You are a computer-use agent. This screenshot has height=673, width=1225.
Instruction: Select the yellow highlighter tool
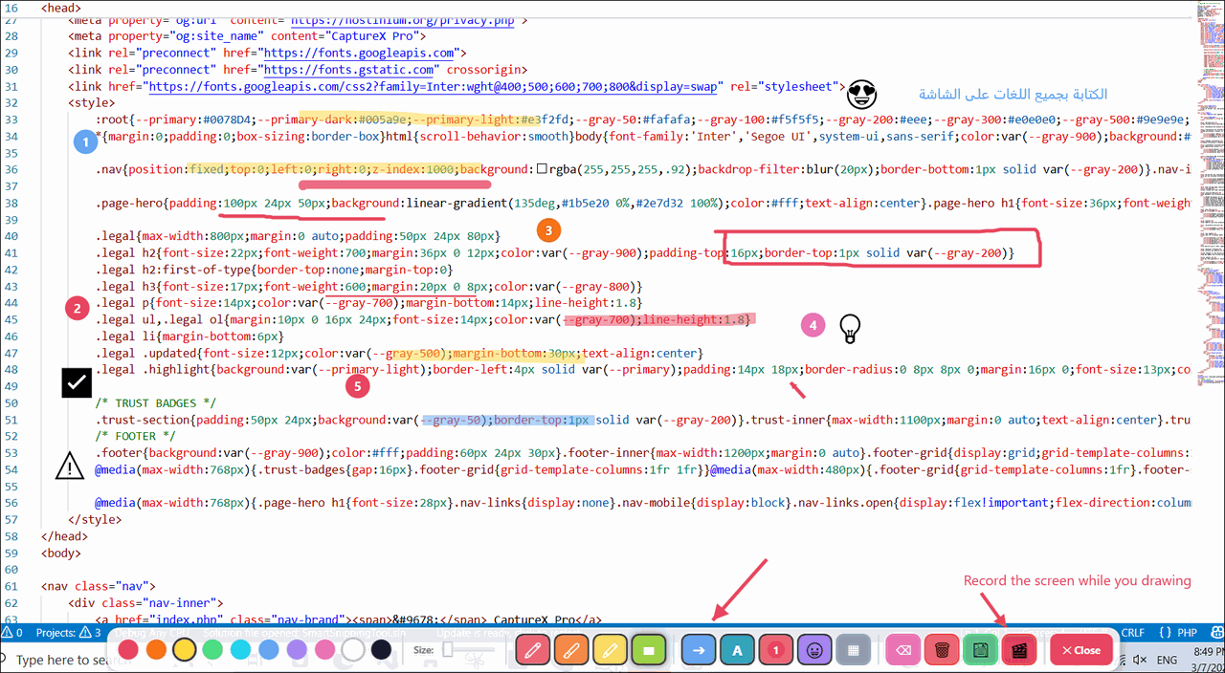(x=610, y=650)
